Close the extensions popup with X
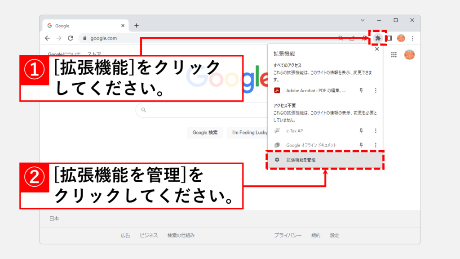 (377, 49)
